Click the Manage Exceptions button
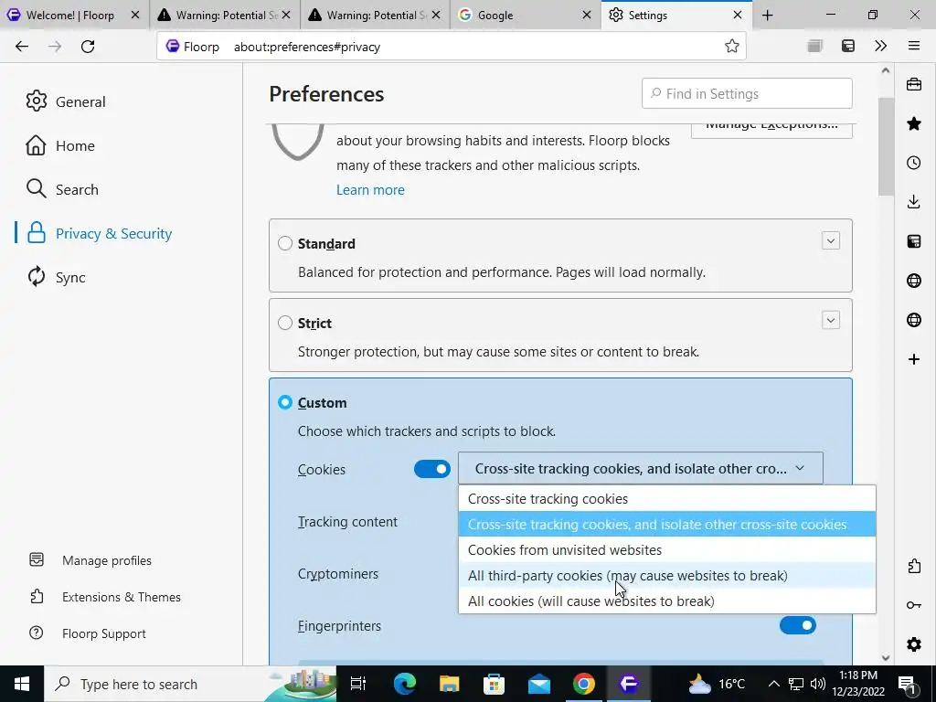The height and width of the screenshot is (702, 936). coord(771,129)
